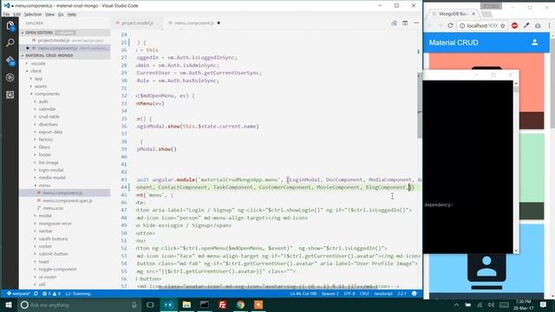
Task: Bookmark the page with the star icon
Action: (x=503, y=25)
